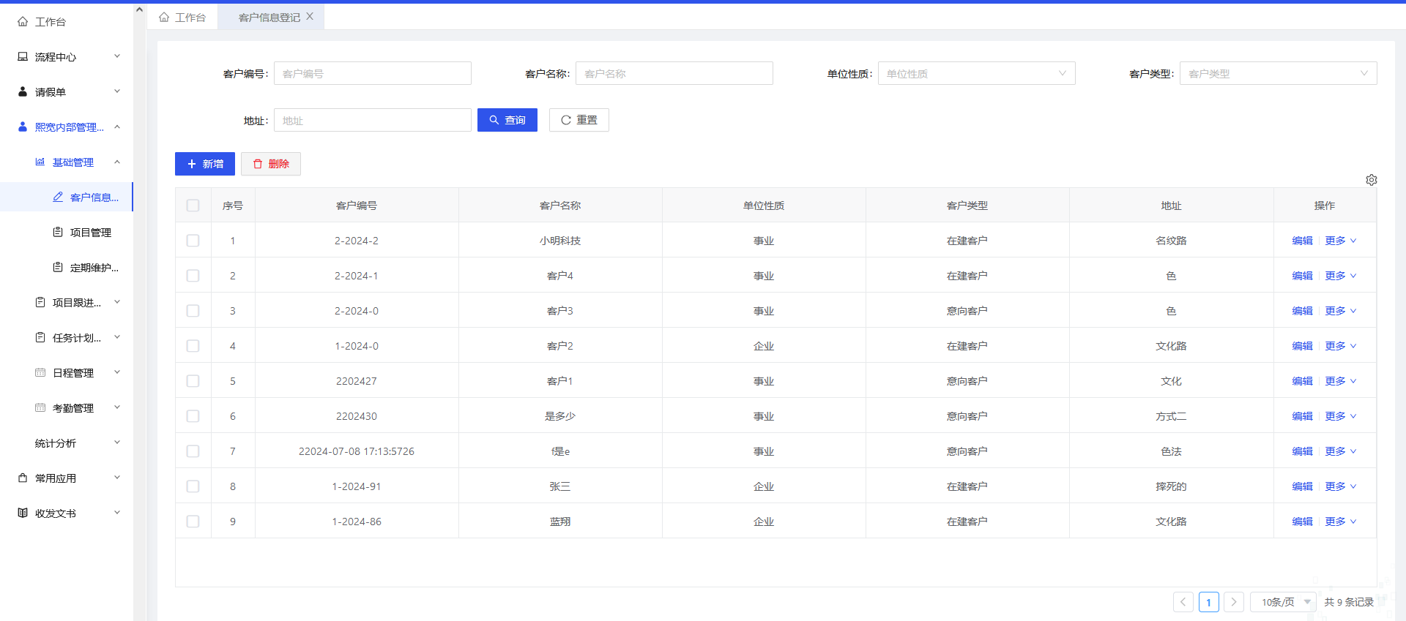The height and width of the screenshot is (621, 1406).
Task: Check row 1 小明科技 checkbox
Action: 193,241
